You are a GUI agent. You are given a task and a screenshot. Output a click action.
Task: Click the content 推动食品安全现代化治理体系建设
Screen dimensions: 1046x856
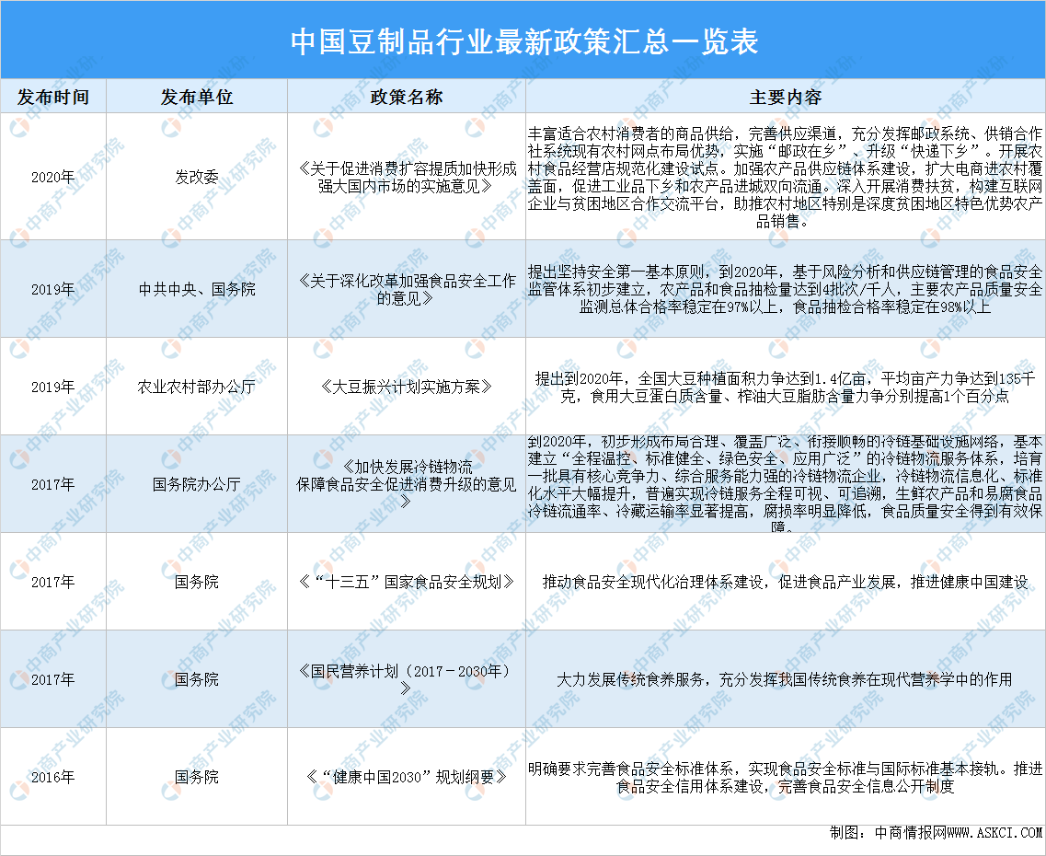785,581
